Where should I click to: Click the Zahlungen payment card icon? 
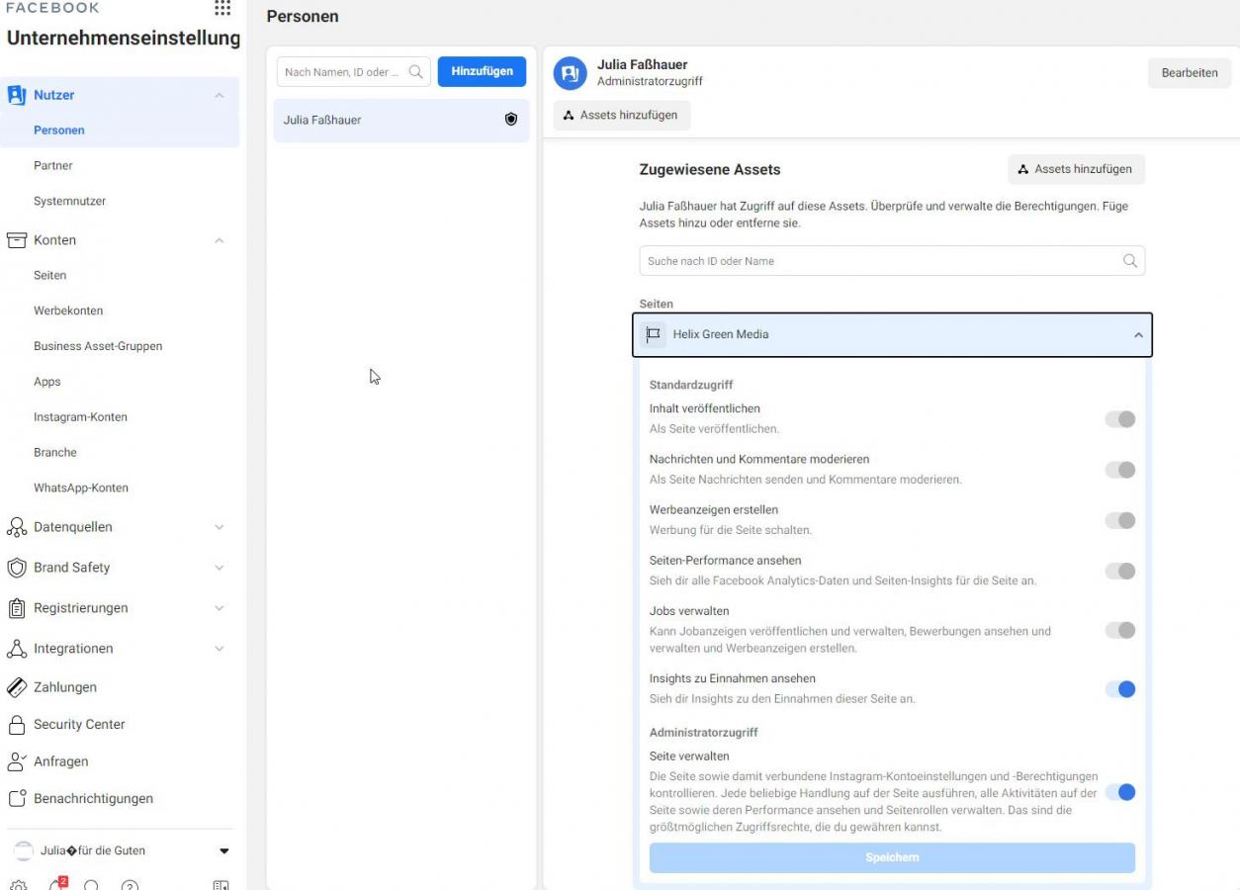[16, 687]
